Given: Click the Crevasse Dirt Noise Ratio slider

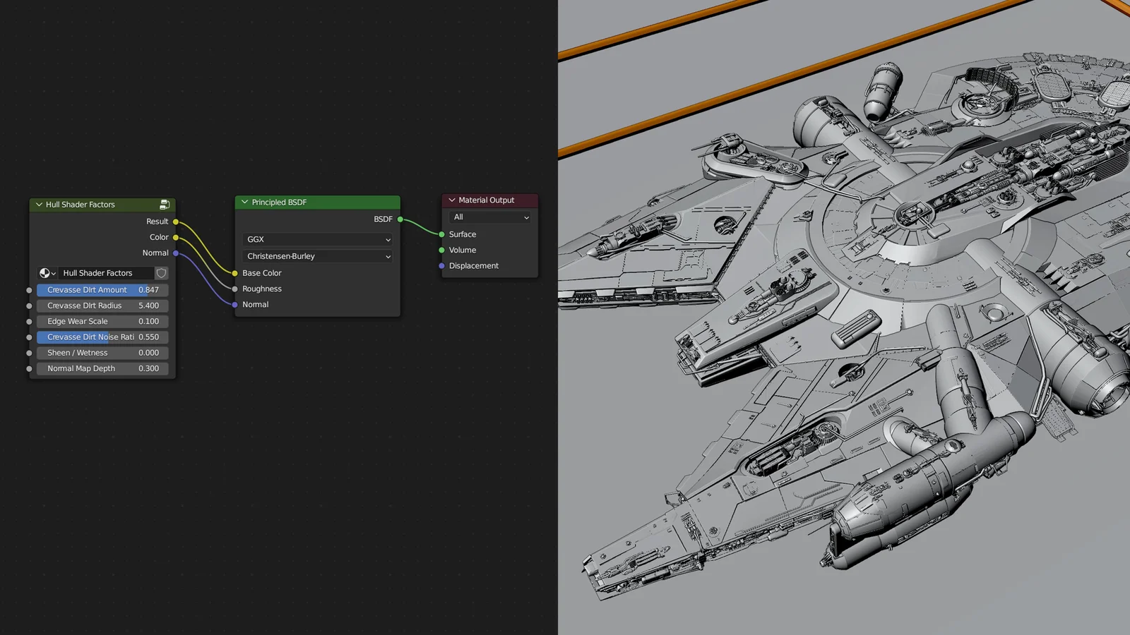Looking at the screenshot, I should click(x=102, y=337).
